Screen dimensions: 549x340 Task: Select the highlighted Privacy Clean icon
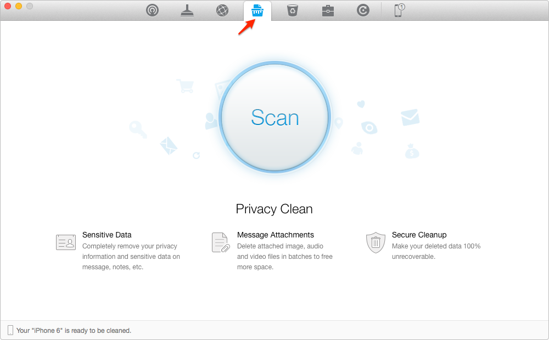(257, 10)
